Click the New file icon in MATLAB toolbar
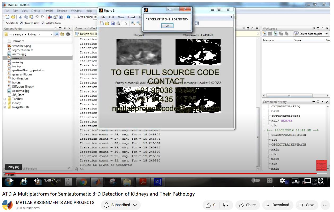 pos(7,17)
